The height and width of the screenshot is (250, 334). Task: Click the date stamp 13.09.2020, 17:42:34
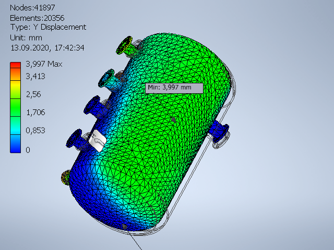(47, 47)
